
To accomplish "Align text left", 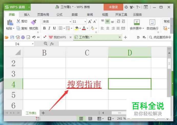I will coord(102,28).
